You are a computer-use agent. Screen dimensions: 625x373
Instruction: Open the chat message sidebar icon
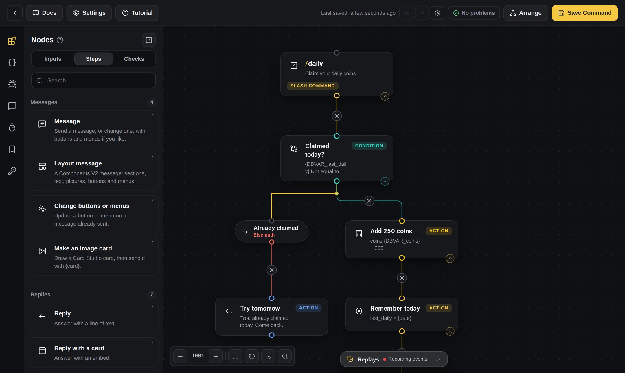[12, 106]
